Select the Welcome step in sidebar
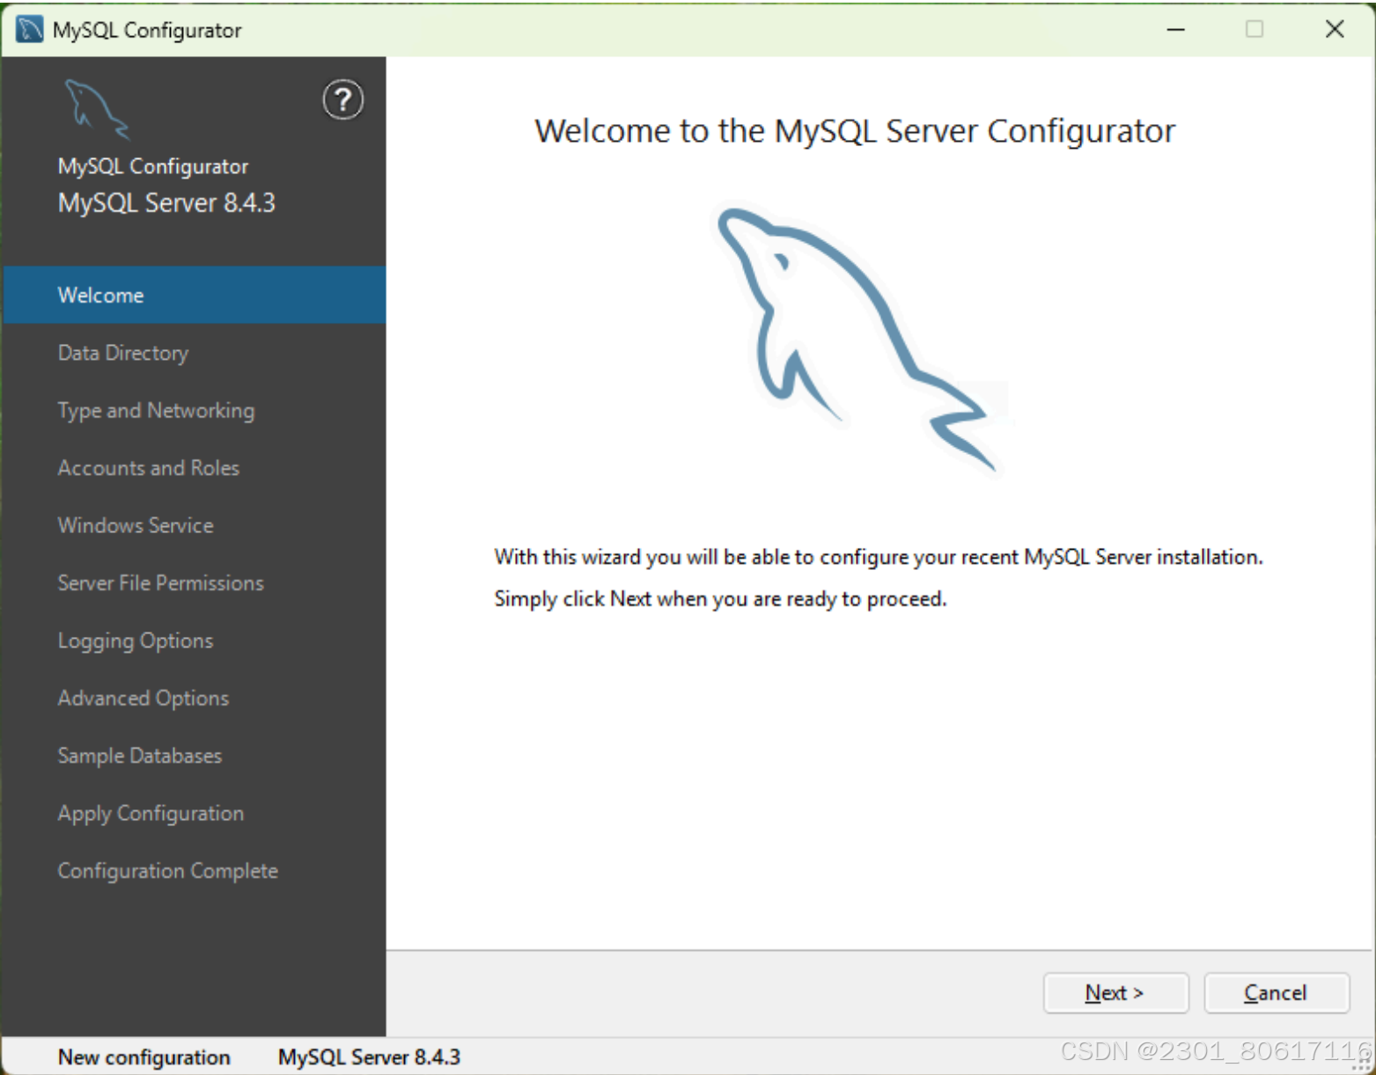This screenshot has width=1376, height=1075. [100, 295]
